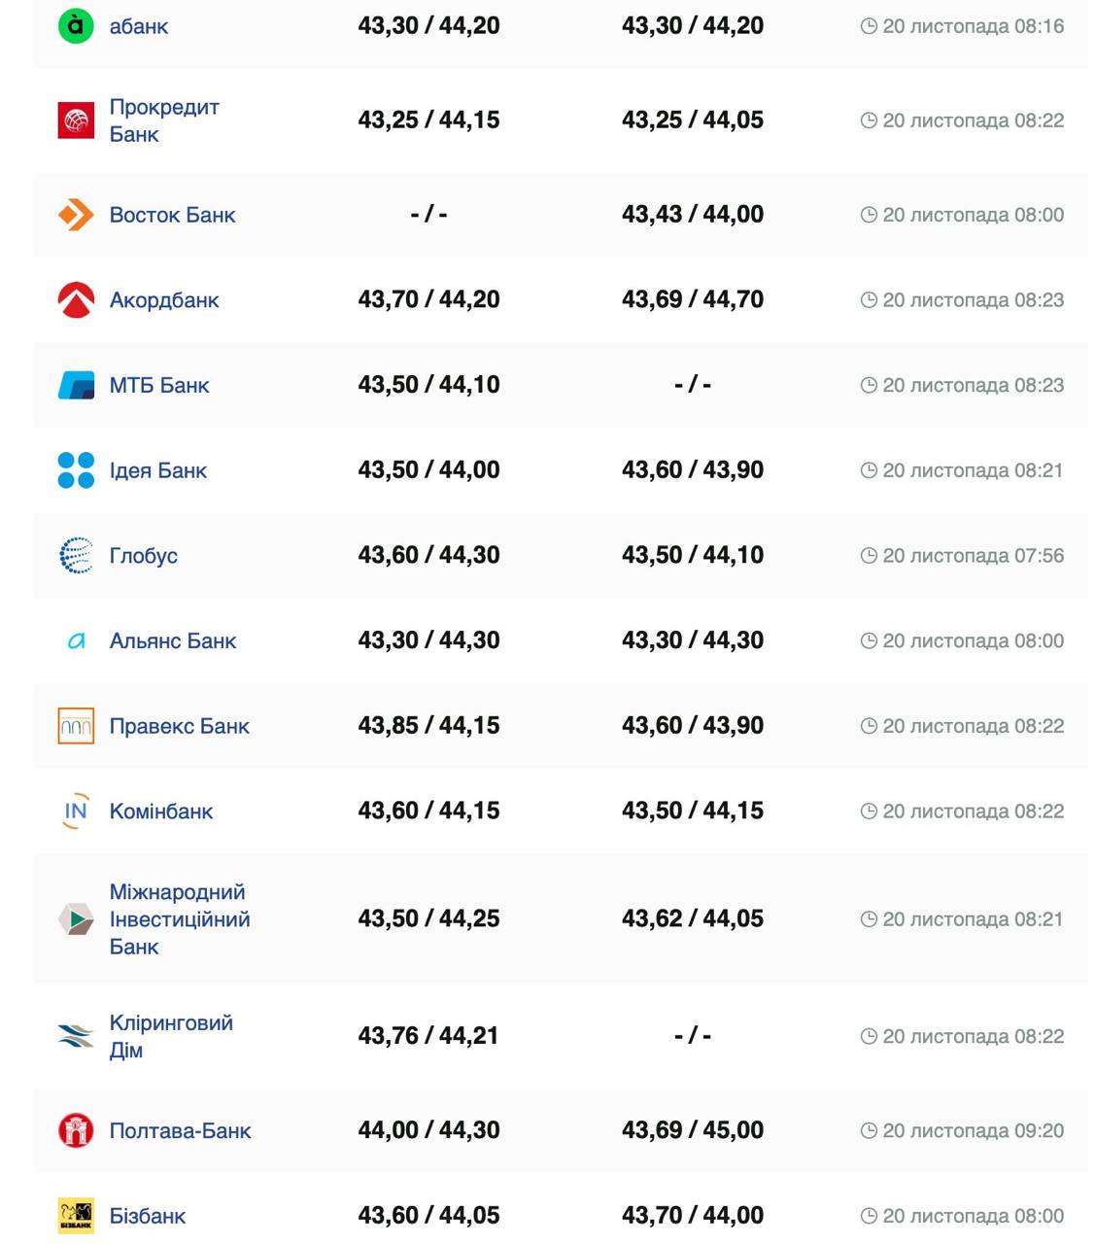Click the Ідея Банк four-dots logo
This screenshot has height=1244, width=1095.
pos(76,470)
